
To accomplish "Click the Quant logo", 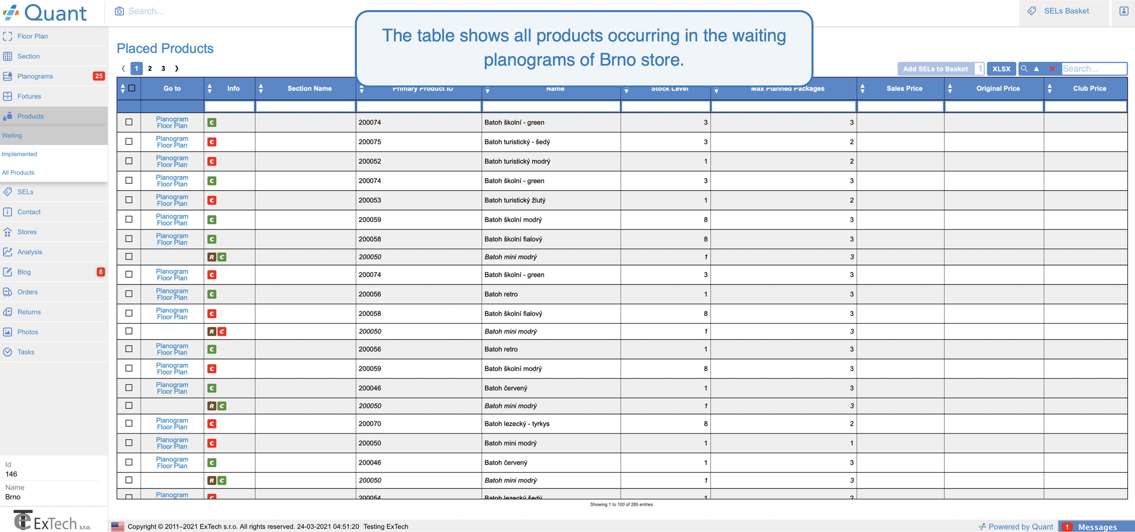I will click(45, 13).
